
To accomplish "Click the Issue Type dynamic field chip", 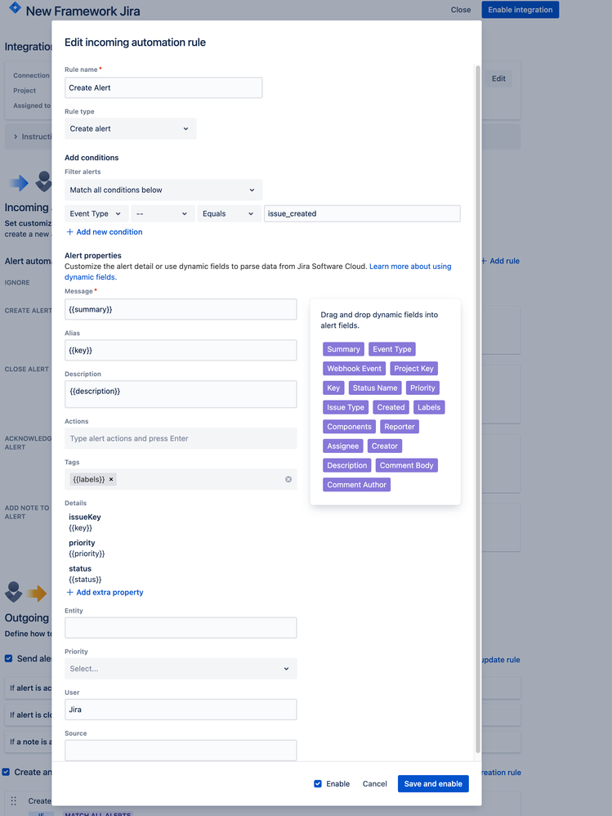I will 346,407.
